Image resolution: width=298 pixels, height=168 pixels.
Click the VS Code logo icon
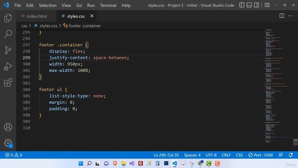tap(6, 5)
